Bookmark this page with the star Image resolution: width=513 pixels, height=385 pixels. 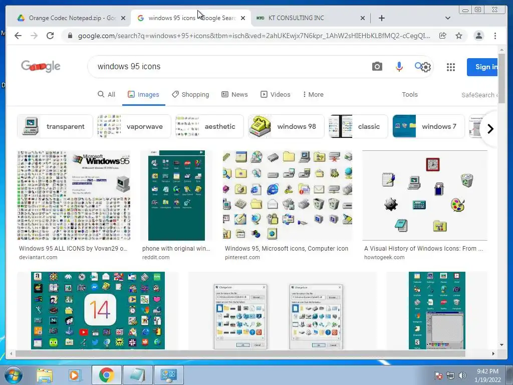coord(459,36)
